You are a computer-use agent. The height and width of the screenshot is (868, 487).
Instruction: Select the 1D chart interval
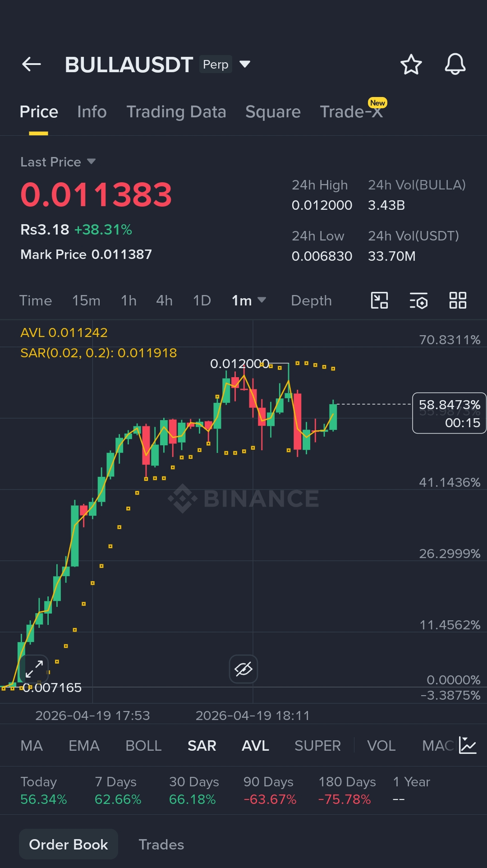pyautogui.click(x=202, y=300)
